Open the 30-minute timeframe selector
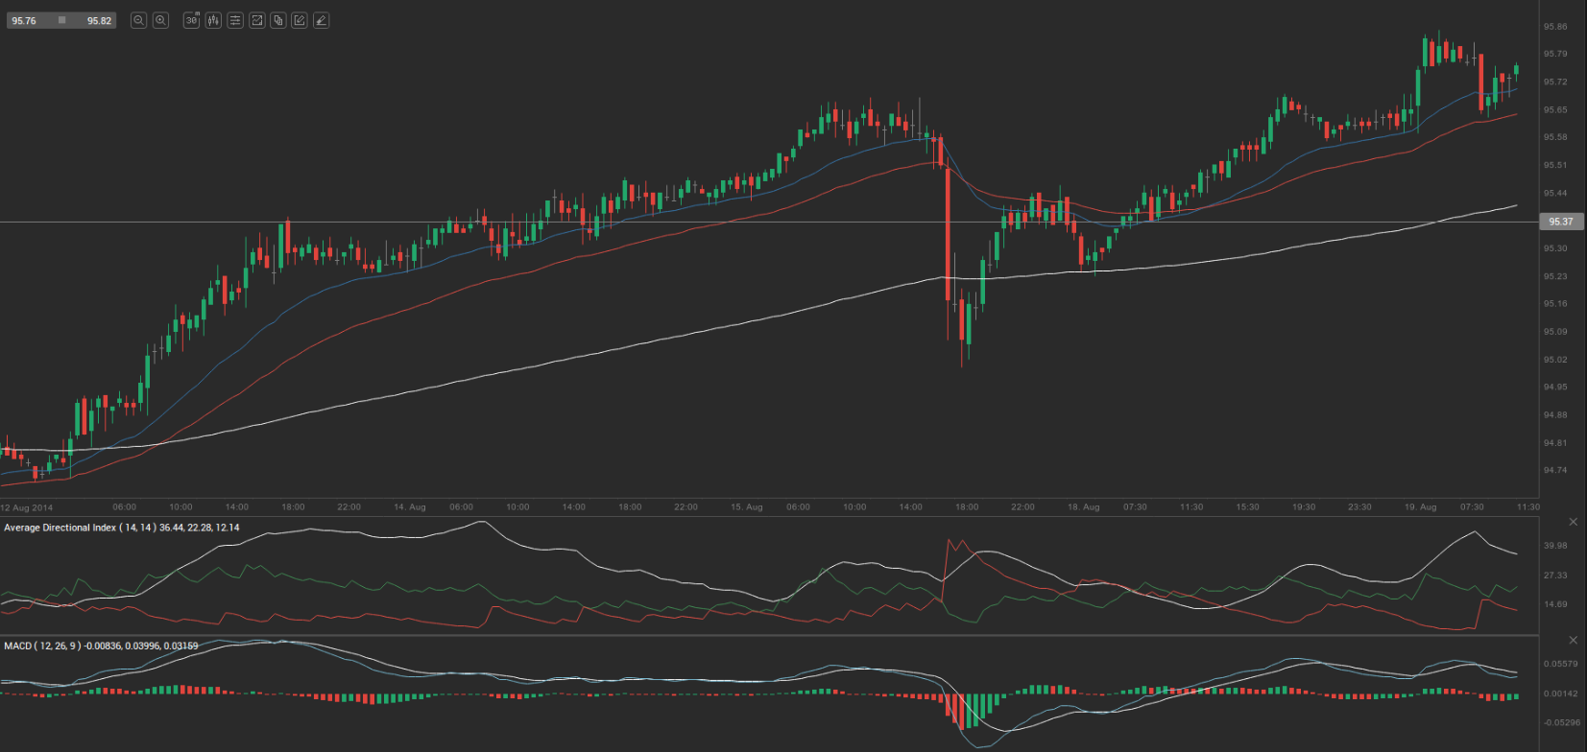 coord(191,20)
